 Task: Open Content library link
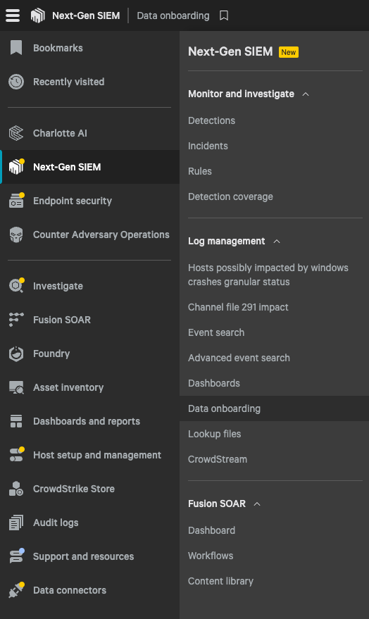(x=220, y=581)
